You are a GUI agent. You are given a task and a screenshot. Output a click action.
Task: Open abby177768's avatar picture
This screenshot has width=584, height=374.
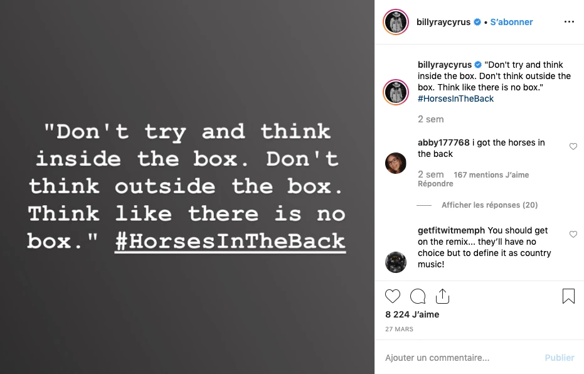(x=396, y=163)
